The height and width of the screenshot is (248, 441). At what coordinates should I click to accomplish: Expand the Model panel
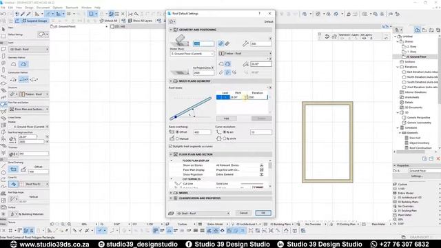[x=171, y=193]
